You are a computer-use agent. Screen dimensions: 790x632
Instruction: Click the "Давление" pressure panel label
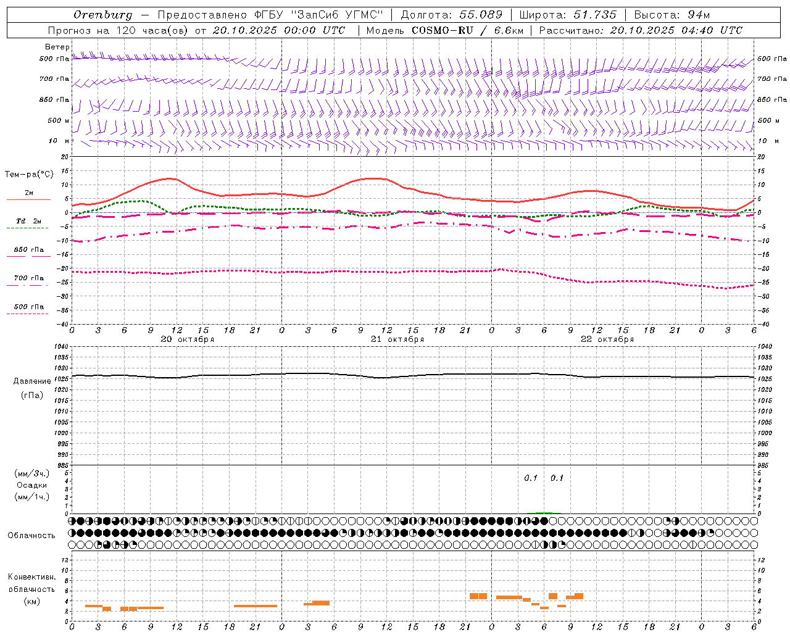[x=32, y=381]
